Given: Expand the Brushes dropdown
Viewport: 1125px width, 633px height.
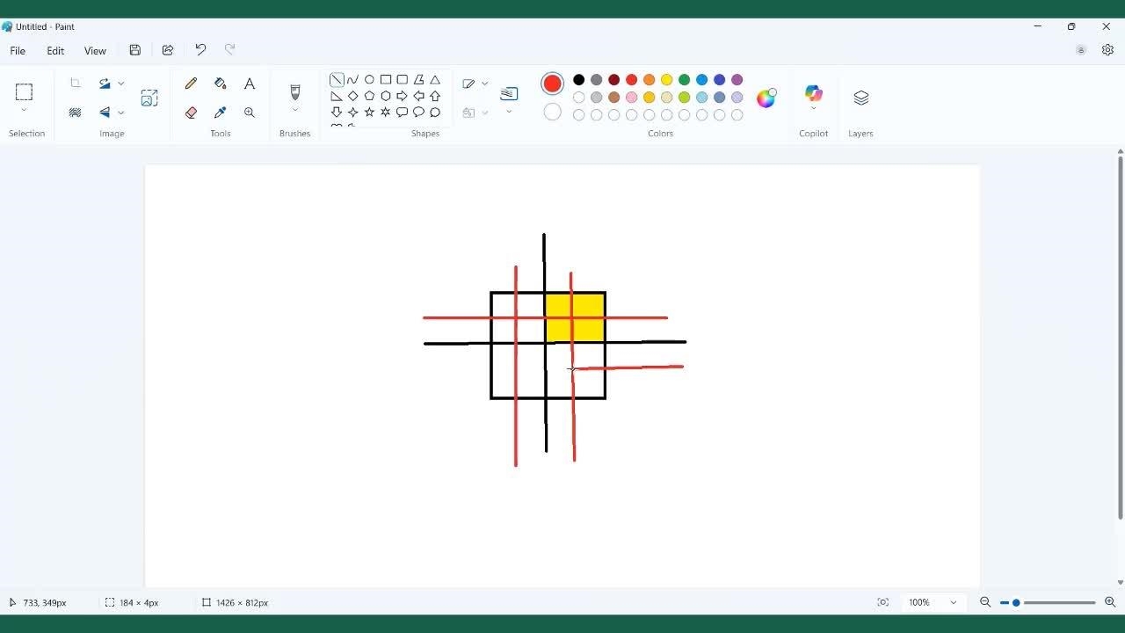Looking at the screenshot, I should (295, 111).
